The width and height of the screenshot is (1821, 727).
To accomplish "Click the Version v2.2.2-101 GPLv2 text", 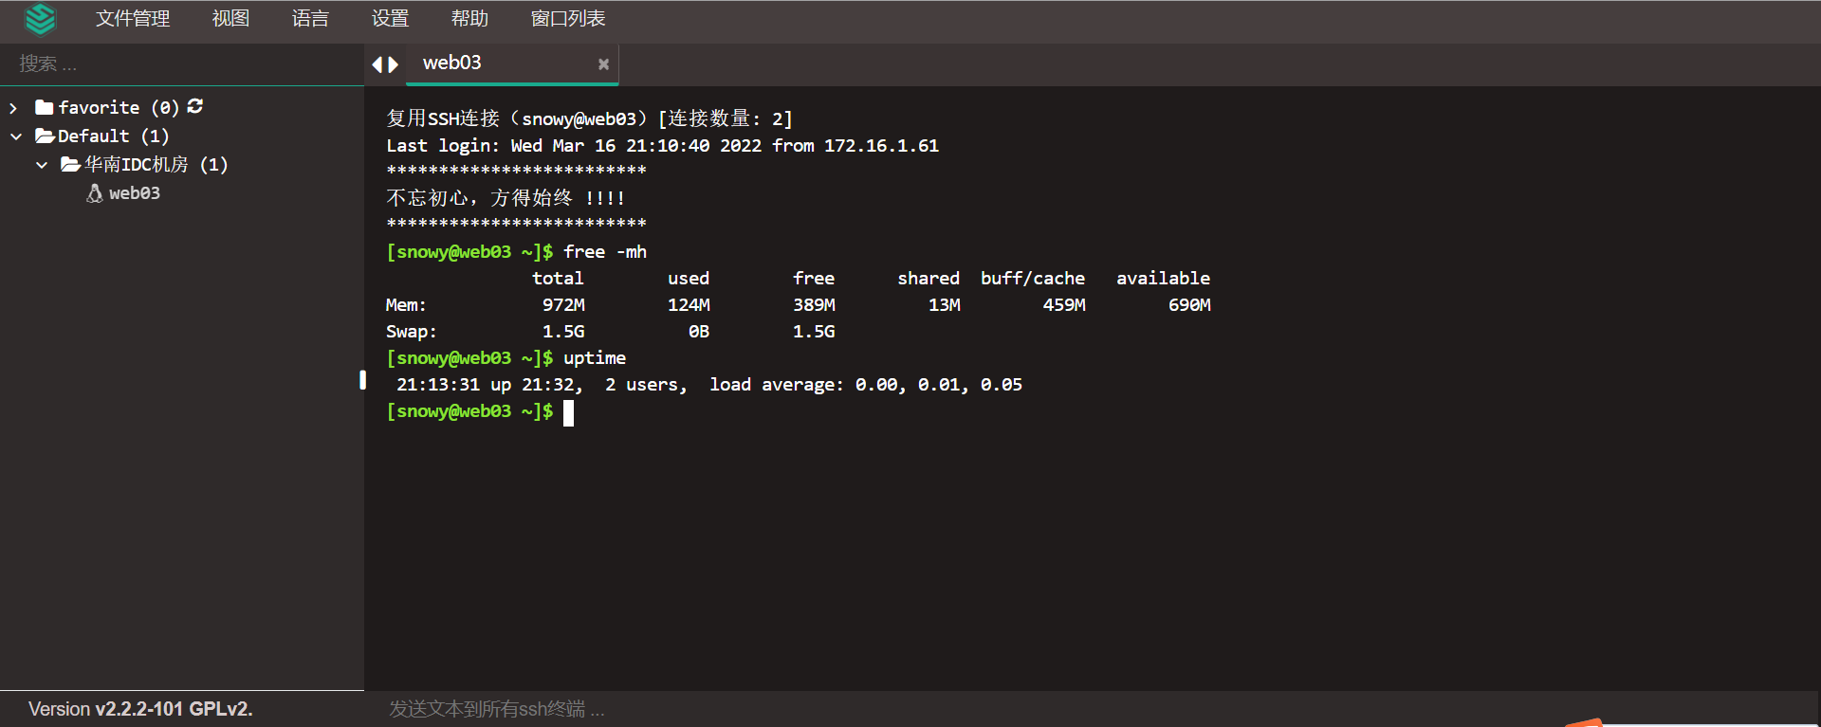I will 140,709.
